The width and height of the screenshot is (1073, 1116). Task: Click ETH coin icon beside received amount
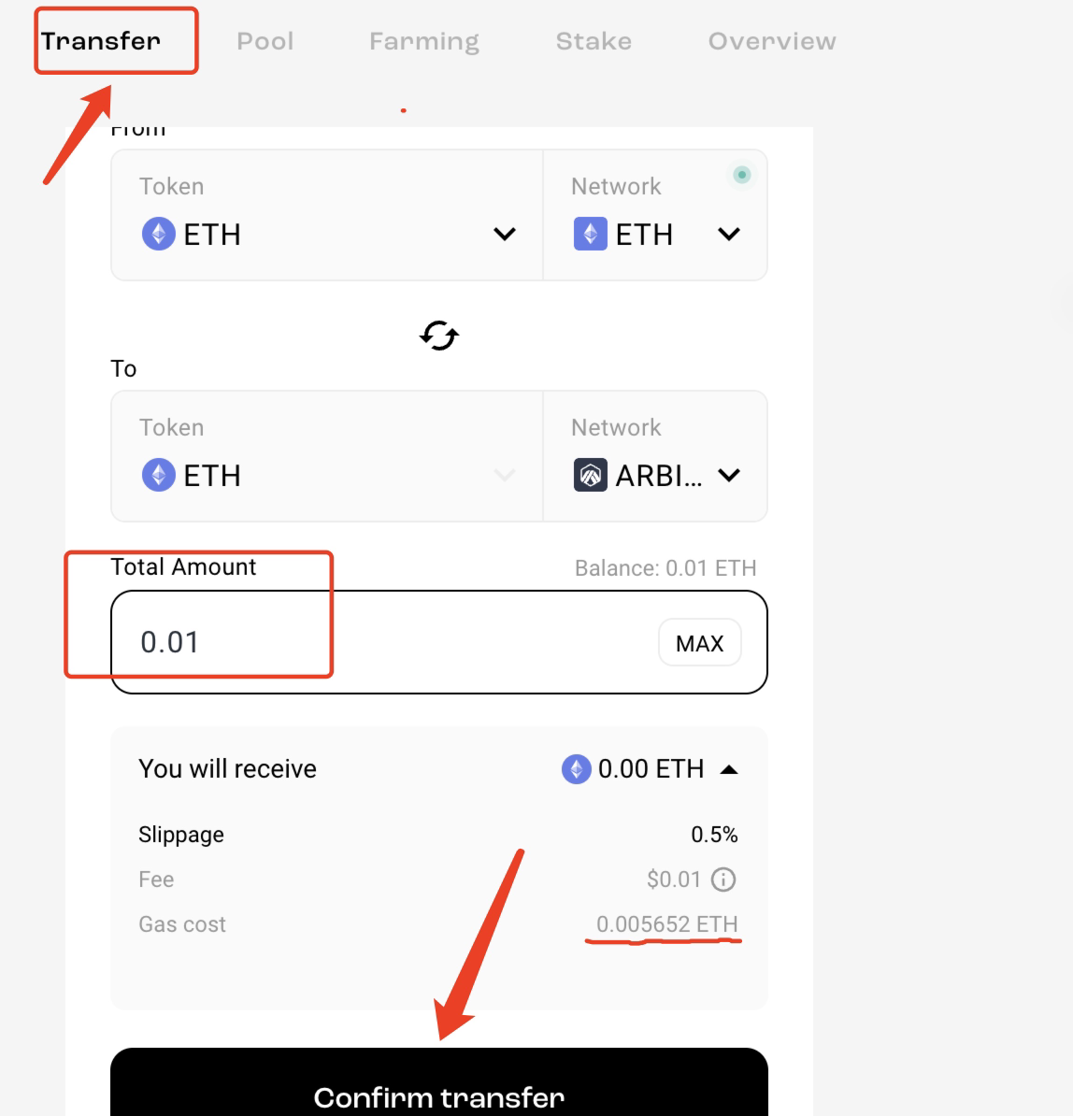point(577,769)
